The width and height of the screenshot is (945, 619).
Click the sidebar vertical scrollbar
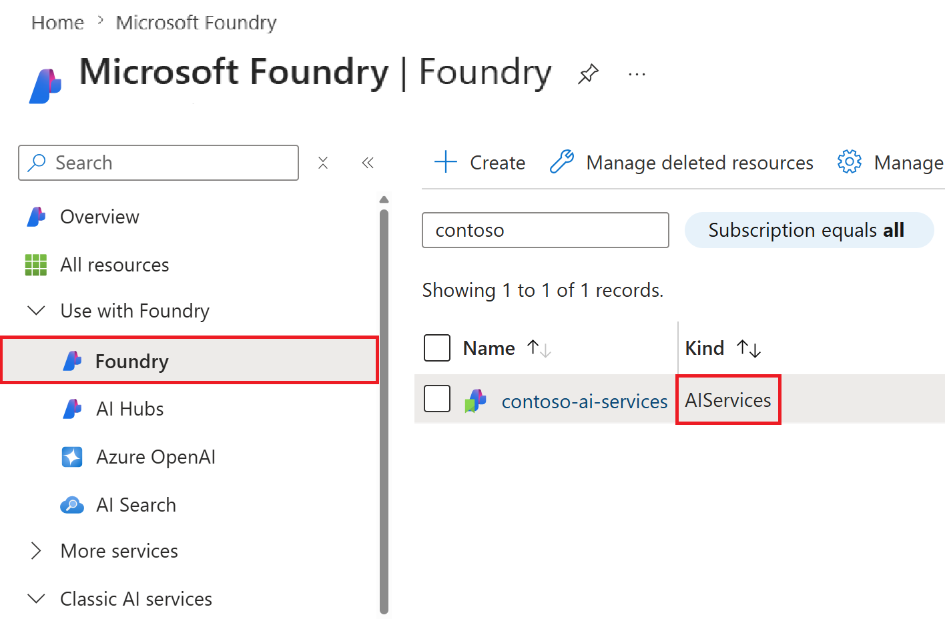tap(384, 412)
